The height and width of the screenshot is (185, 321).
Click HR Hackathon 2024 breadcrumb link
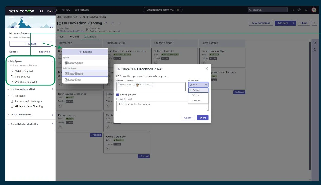tap(68, 17)
